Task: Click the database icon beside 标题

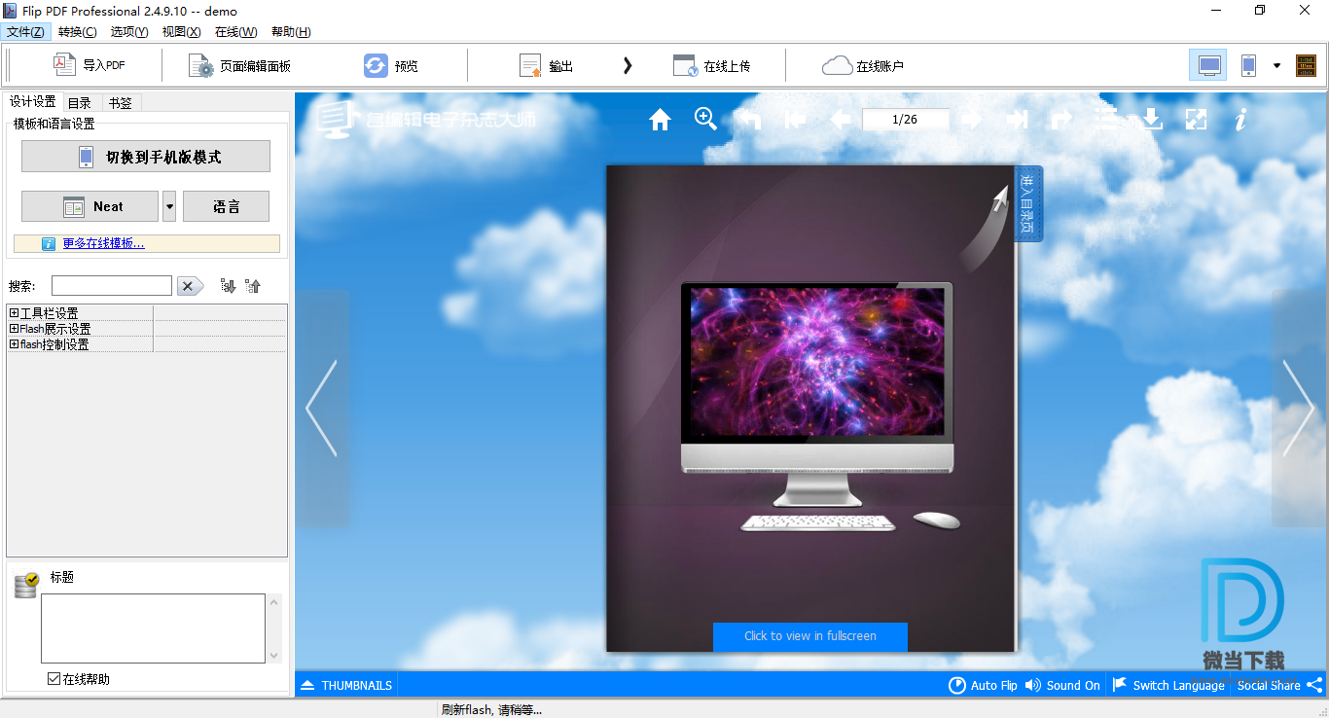Action: pyautogui.click(x=26, y=585)
